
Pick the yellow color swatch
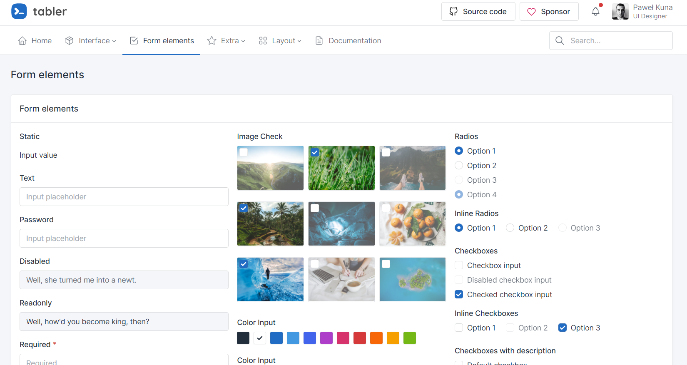click(x=393, y=338)
